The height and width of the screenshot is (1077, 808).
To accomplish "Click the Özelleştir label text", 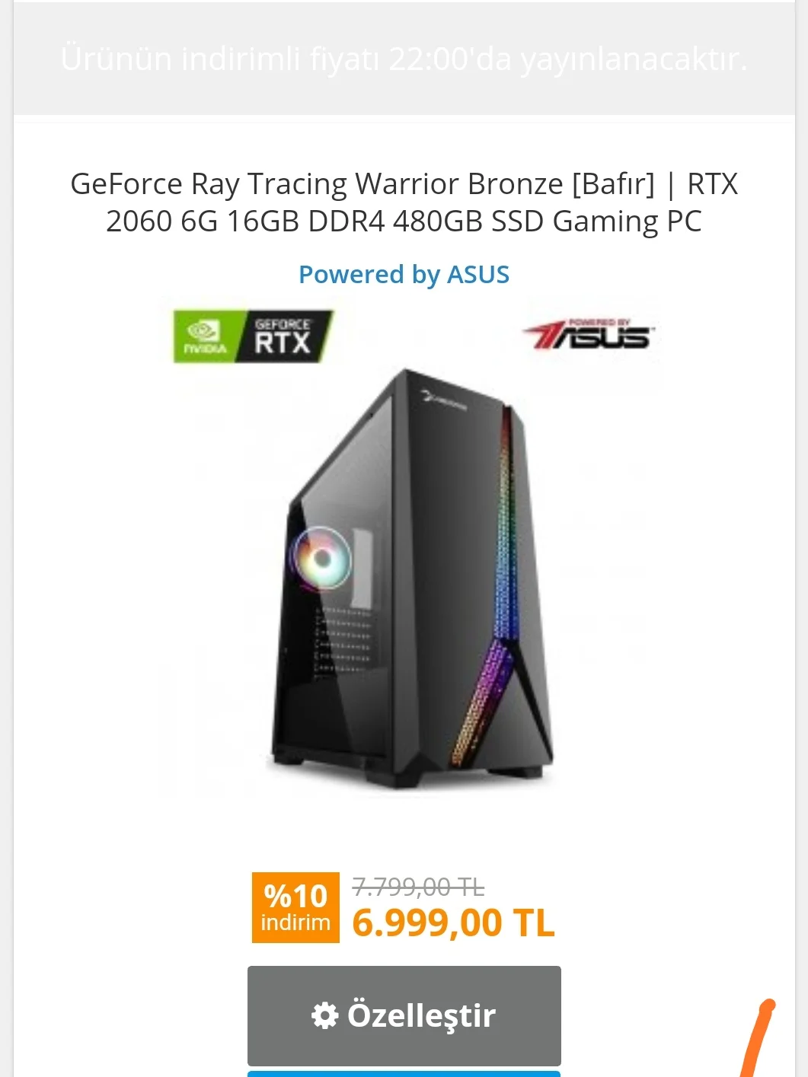I will click(421, 1015).
